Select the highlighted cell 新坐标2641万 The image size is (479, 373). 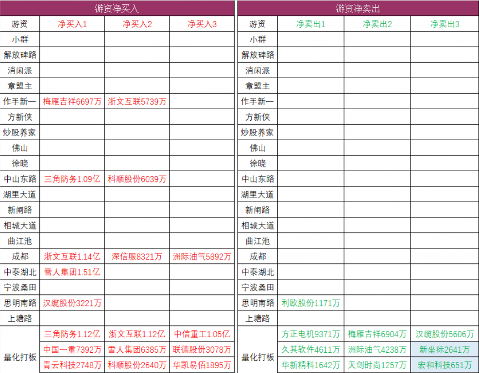(x=445, y=350)
